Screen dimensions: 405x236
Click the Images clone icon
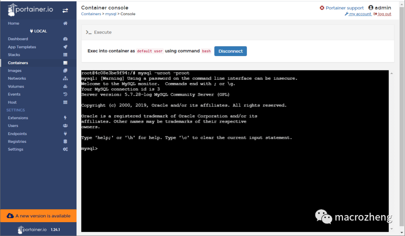coord(65,71)
